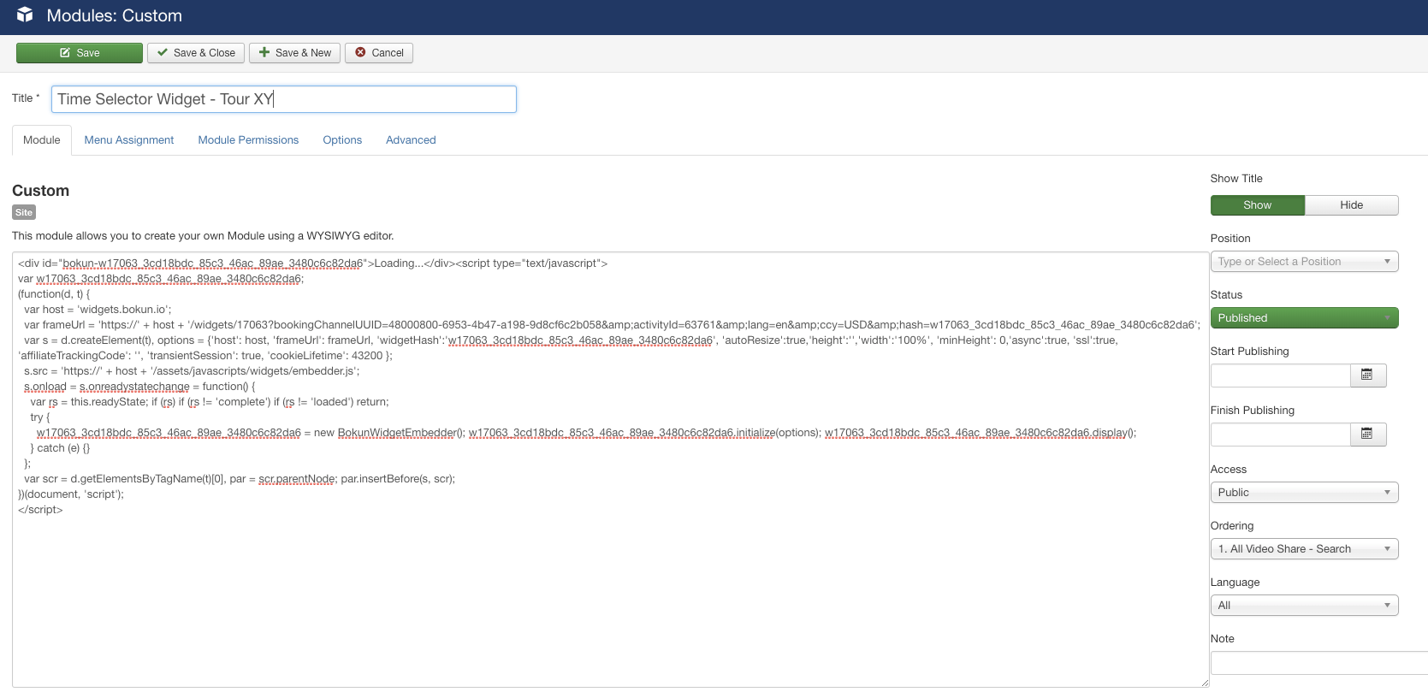Switch to the Module tab

[x=42, y=140]
